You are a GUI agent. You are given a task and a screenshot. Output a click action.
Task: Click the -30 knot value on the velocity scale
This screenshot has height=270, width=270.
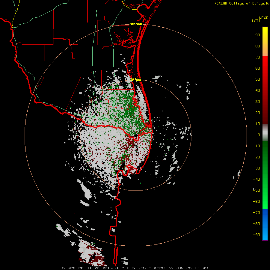tap(256, 168)
